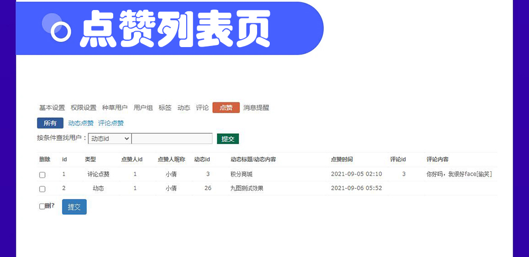The image size is (529, 257).
Task: Go to the 用户组 tab
Action: click(143, 108)
